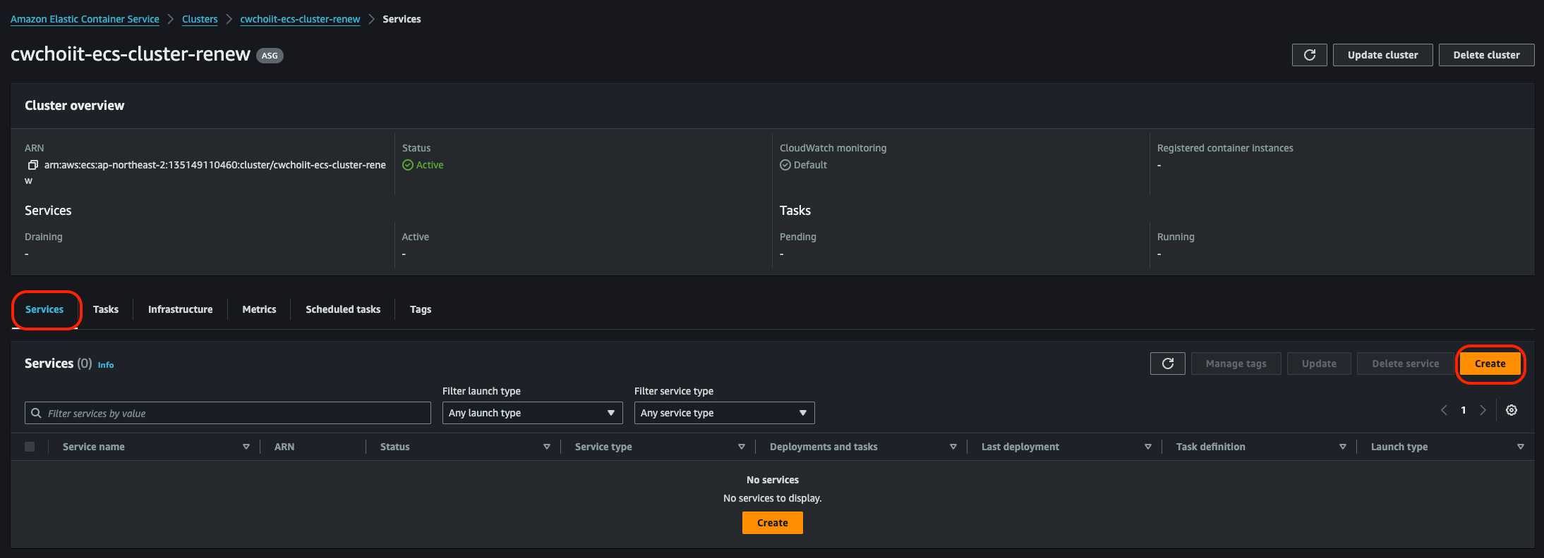Click the Active status text
This screenshot has width=1544, height=558.
pyautogui.click(x=430, y=165)
